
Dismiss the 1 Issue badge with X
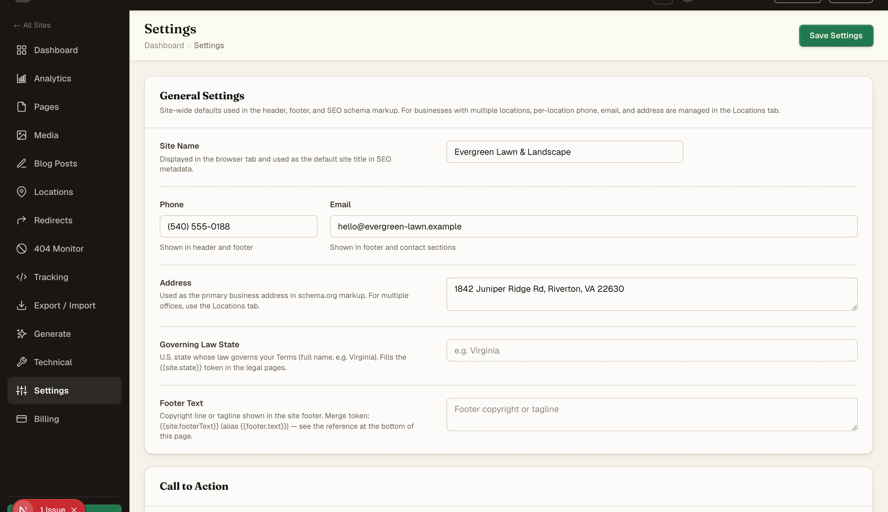(x=74, y=509)
